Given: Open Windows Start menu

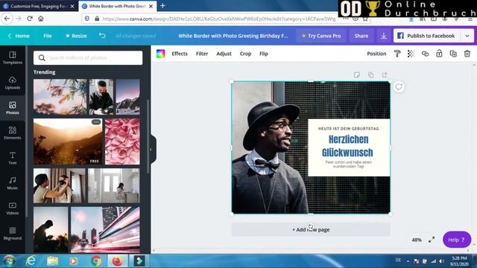Looking at the screenshot, I should (x=9, y=261).
